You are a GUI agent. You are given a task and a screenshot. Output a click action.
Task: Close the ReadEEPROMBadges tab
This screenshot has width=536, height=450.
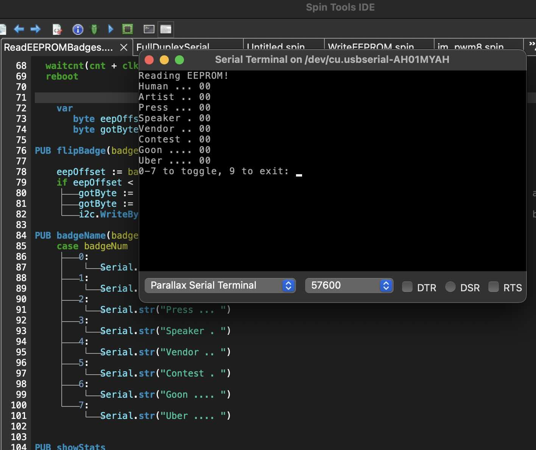(x=123, y=47)
